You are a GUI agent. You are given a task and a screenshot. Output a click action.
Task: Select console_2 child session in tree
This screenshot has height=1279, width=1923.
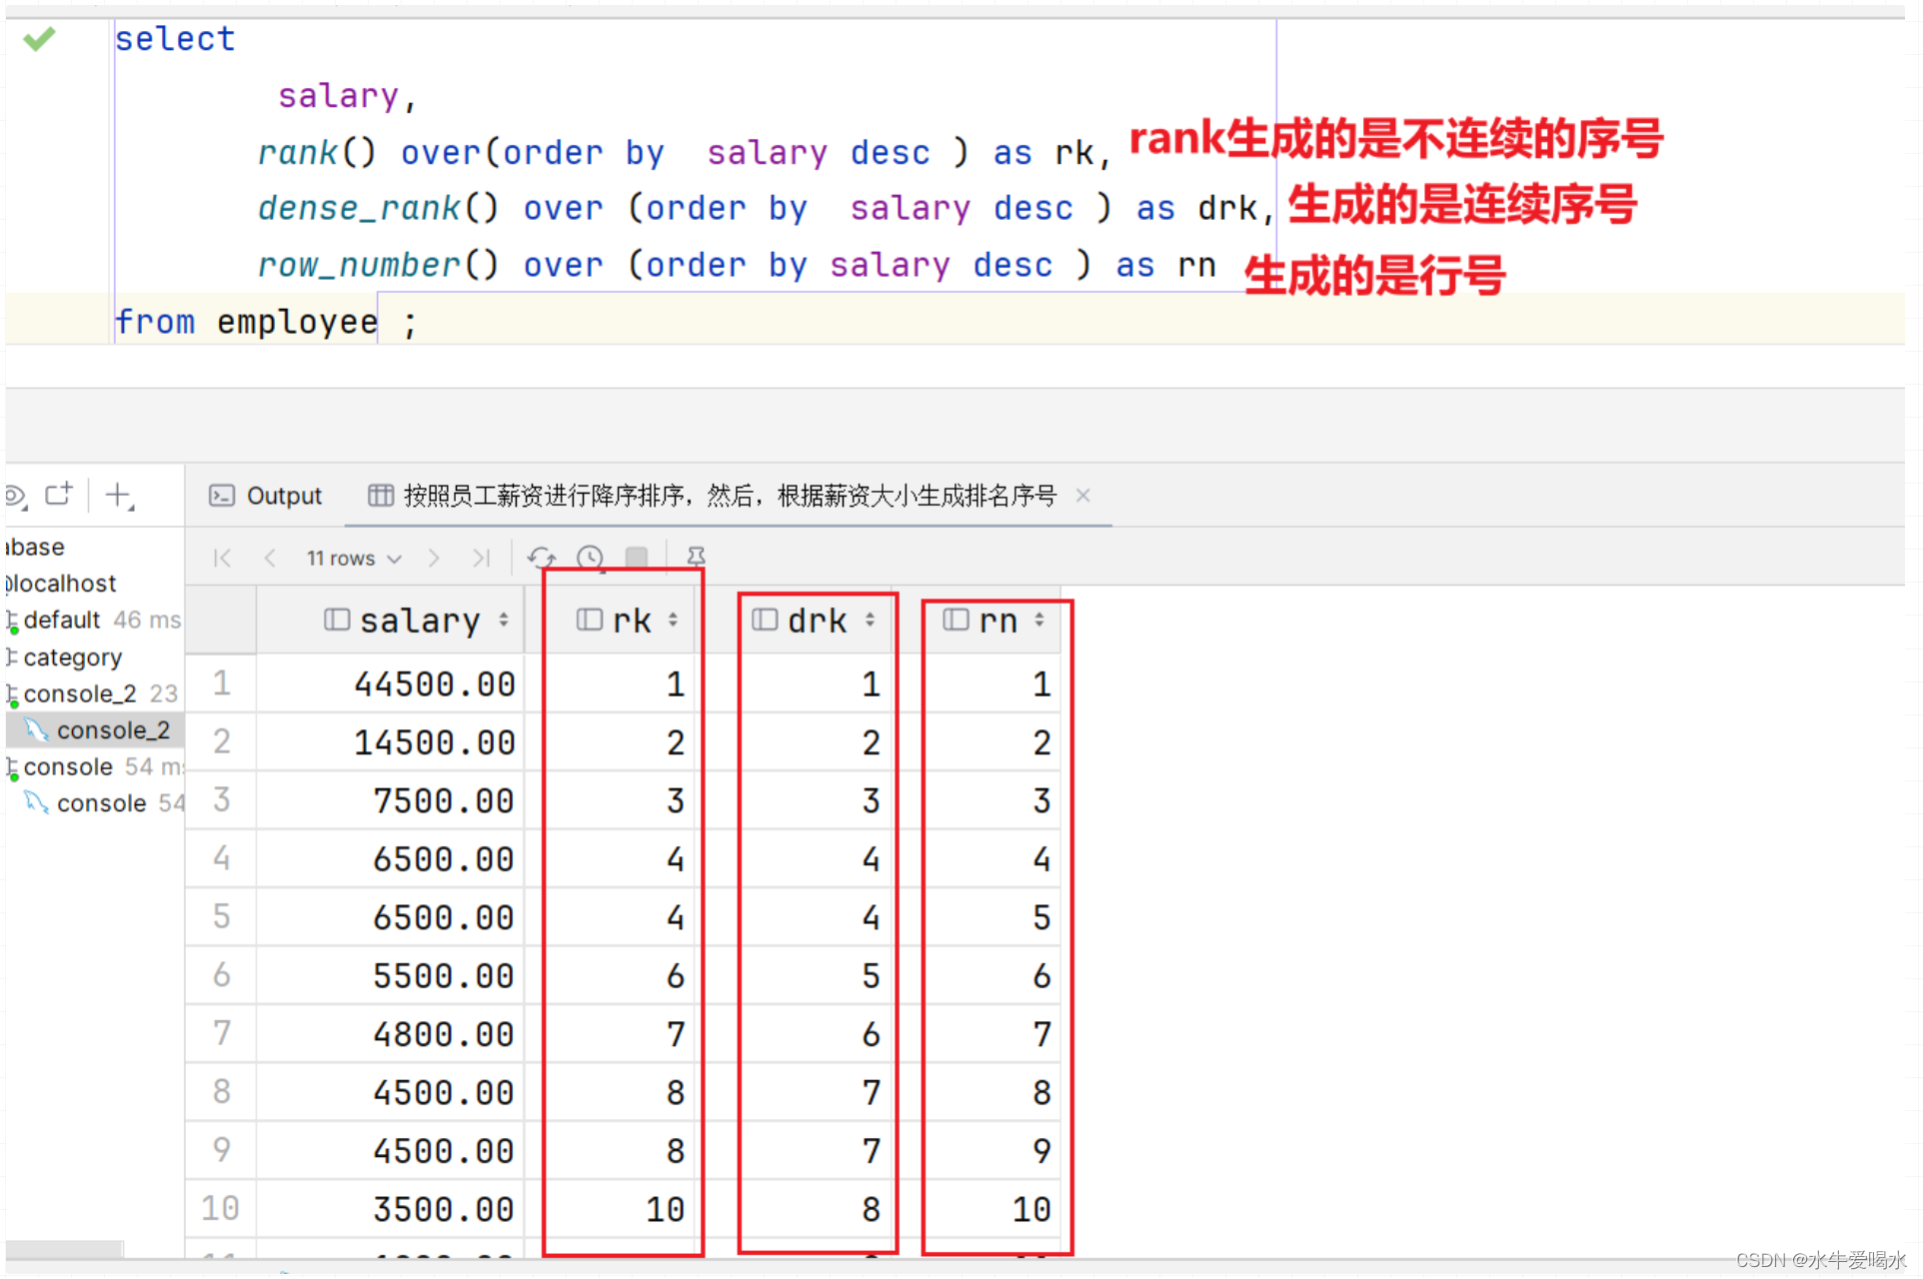click(x=112, y=730)
